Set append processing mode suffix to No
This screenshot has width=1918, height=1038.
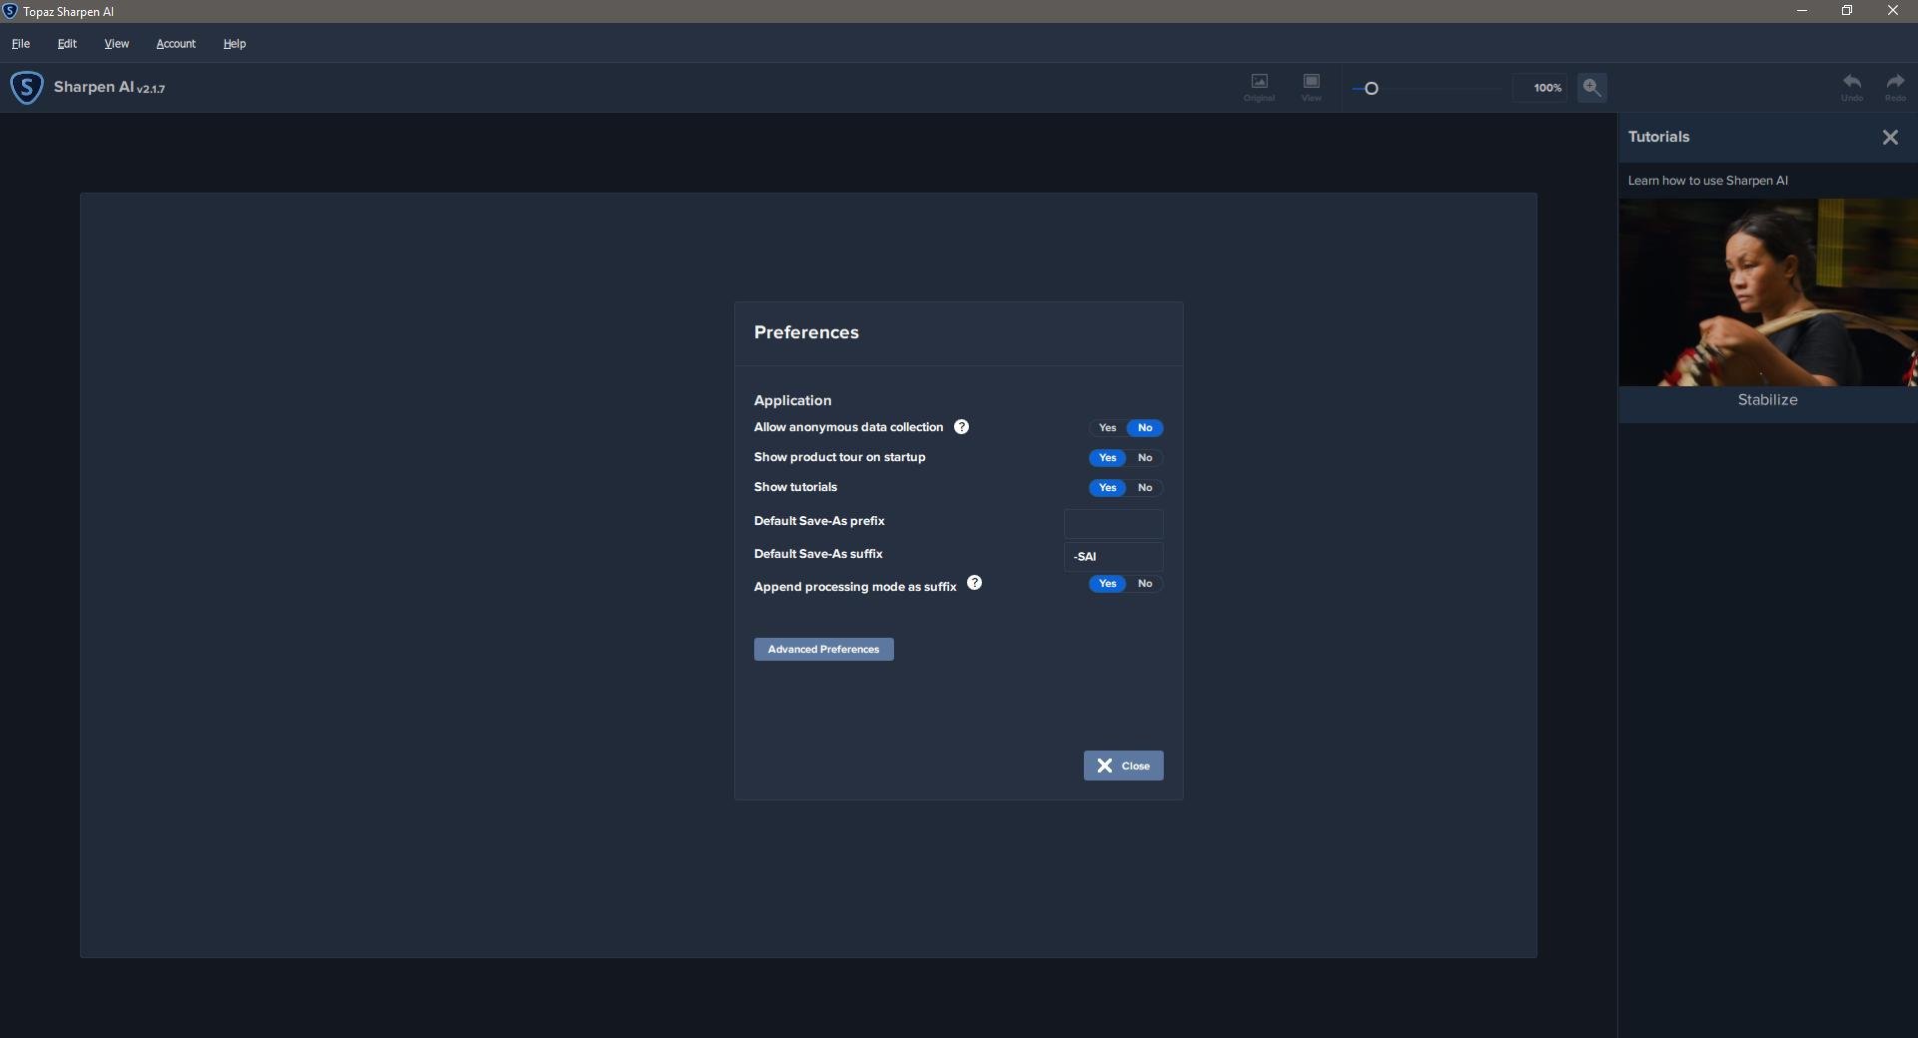coord(1145,584)
